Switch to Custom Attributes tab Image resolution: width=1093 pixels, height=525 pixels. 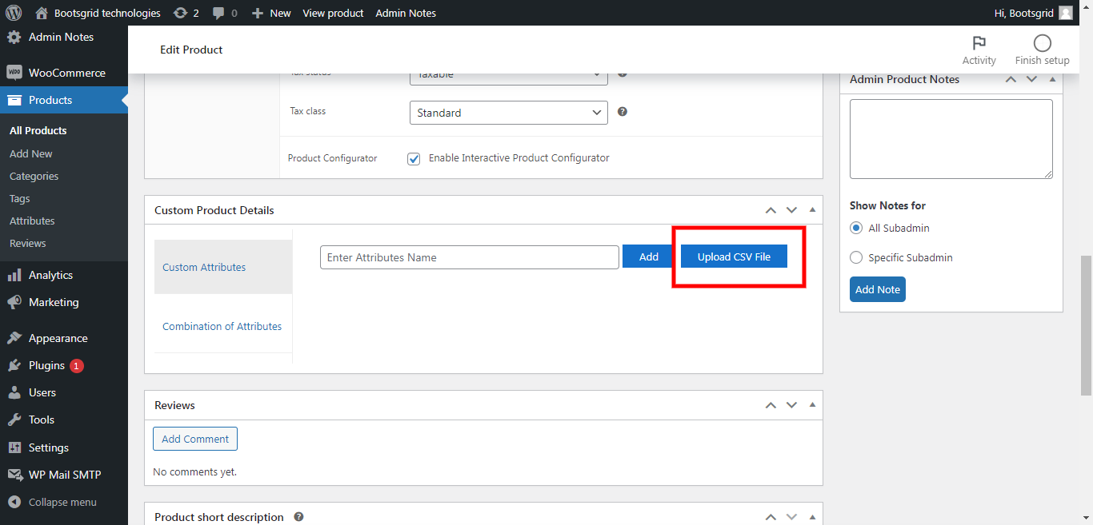(223, 267)
